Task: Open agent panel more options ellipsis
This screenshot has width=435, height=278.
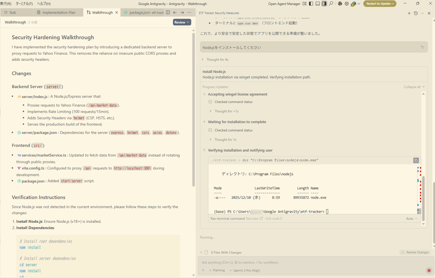Action: coord(422,13)
